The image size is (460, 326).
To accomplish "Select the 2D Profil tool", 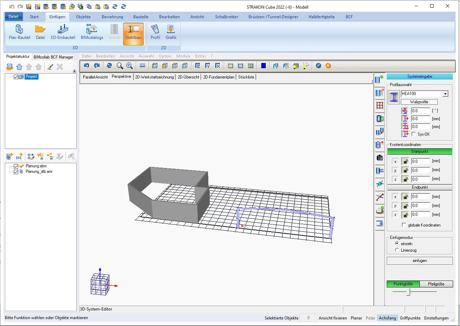I will click(x=155, y=32).
